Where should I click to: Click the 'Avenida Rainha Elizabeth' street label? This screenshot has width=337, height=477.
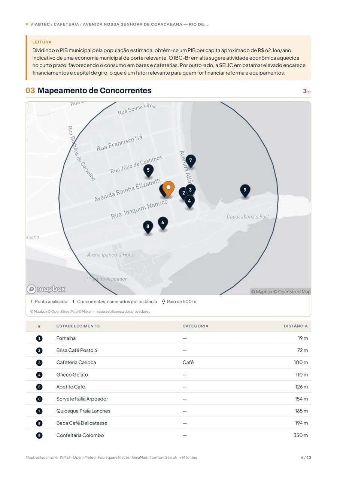tap(127, 190)
